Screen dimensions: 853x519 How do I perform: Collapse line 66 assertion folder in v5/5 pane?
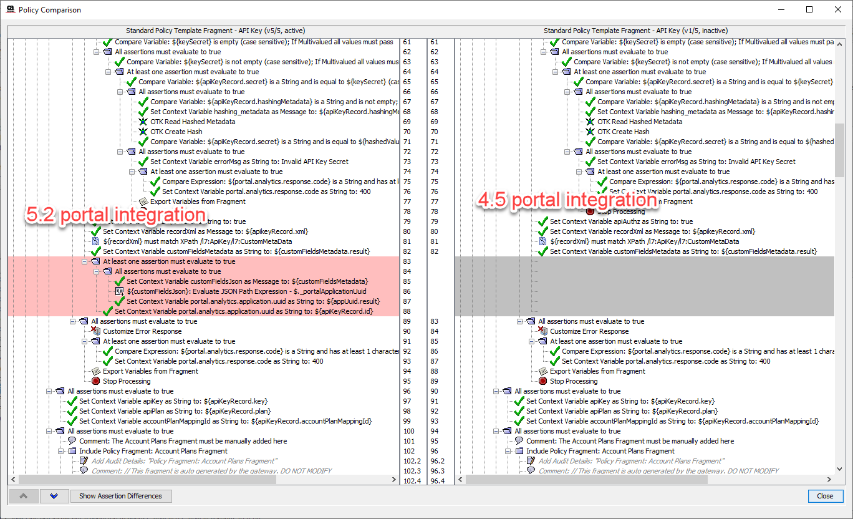120,92
